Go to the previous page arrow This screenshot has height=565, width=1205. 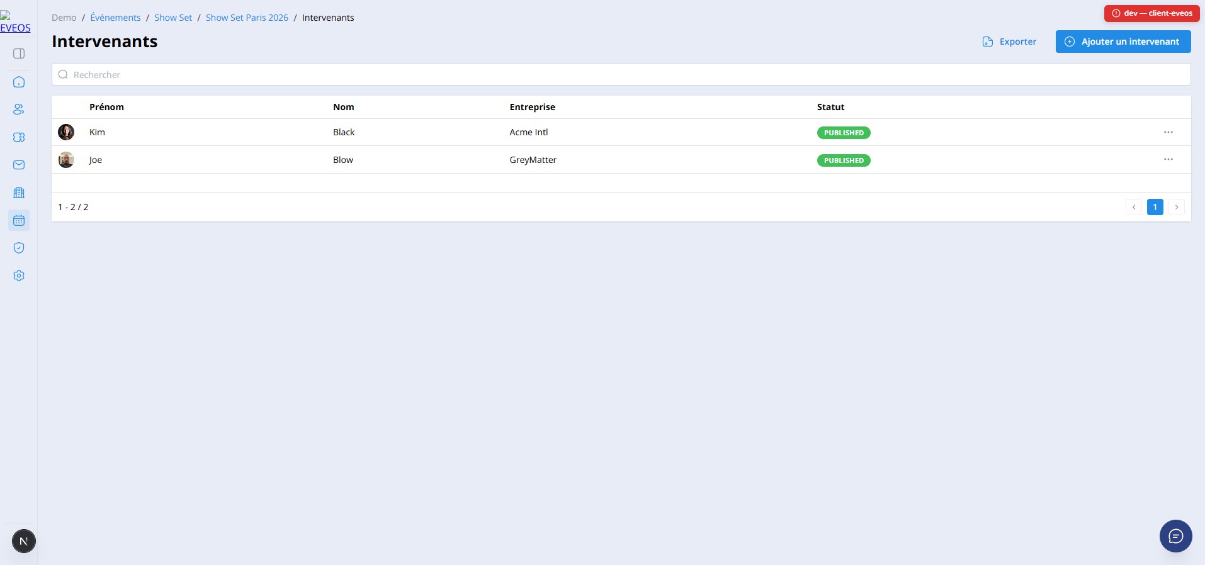pyautogui.click(x=1134, y=207)
